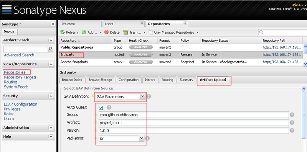This screenshot has width=307, height=152.
Task: Open the Summary tab
Action: [x=187, y=80]
